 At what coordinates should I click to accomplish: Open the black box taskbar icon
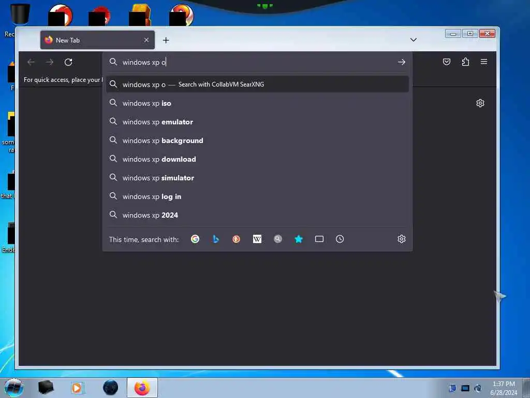(x=46, y=388)
